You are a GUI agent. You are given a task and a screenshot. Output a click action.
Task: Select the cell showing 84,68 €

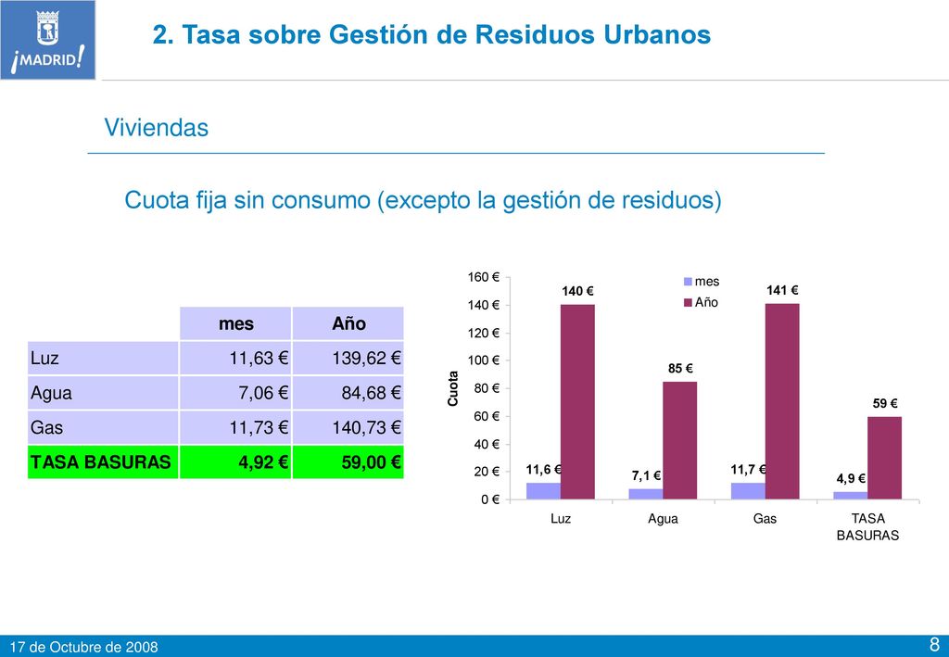pos(348,393)
